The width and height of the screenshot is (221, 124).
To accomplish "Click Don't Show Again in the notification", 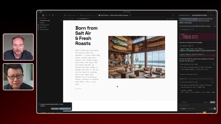I will (x=65, y=109).
